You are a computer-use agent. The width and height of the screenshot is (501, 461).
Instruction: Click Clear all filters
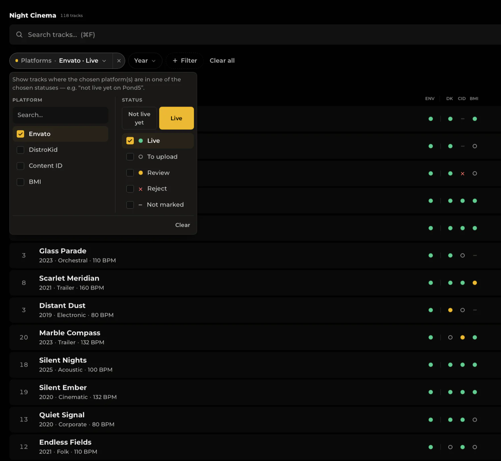[222, 61]
